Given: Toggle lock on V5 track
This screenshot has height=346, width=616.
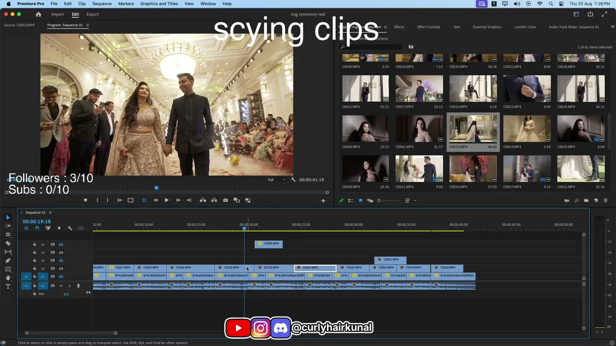Looking at the screenshot, I should 34,245.
